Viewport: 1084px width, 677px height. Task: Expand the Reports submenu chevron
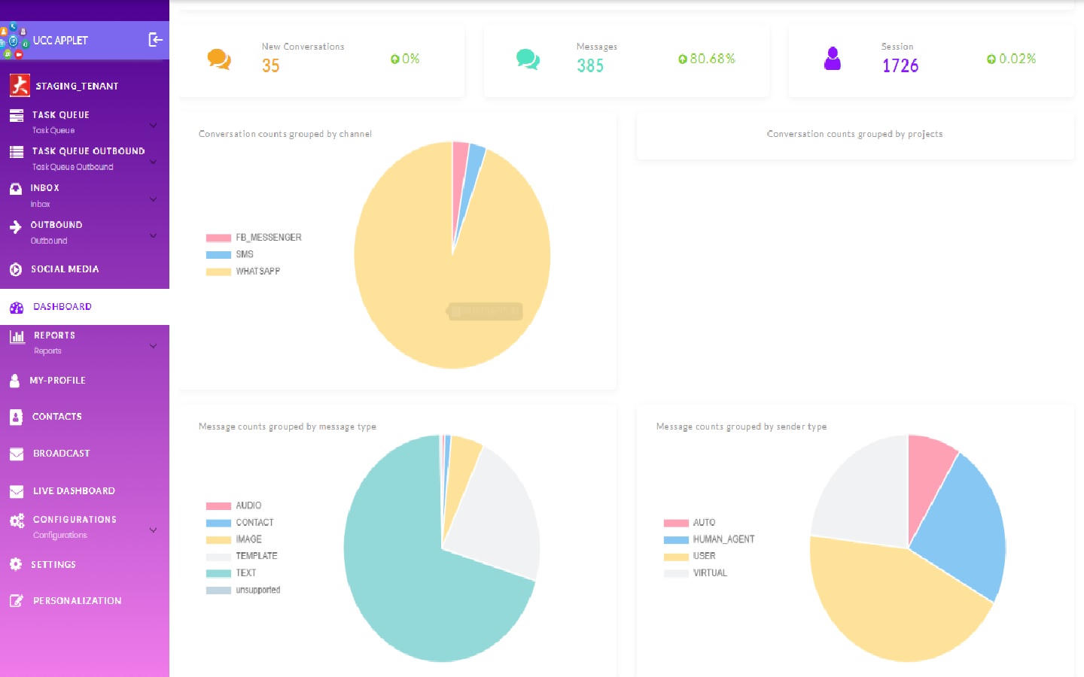click(x=153, y=346)
